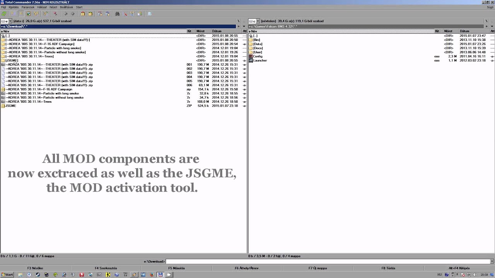Select the JSGME ZIP file in left panel

tap(10, 106)
